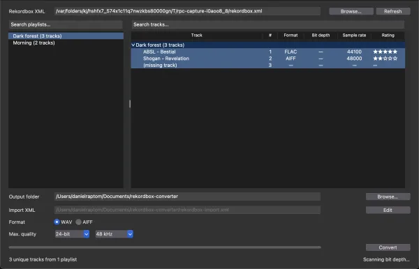Sort by the Bit depth column header

click(x=321, y=35)
